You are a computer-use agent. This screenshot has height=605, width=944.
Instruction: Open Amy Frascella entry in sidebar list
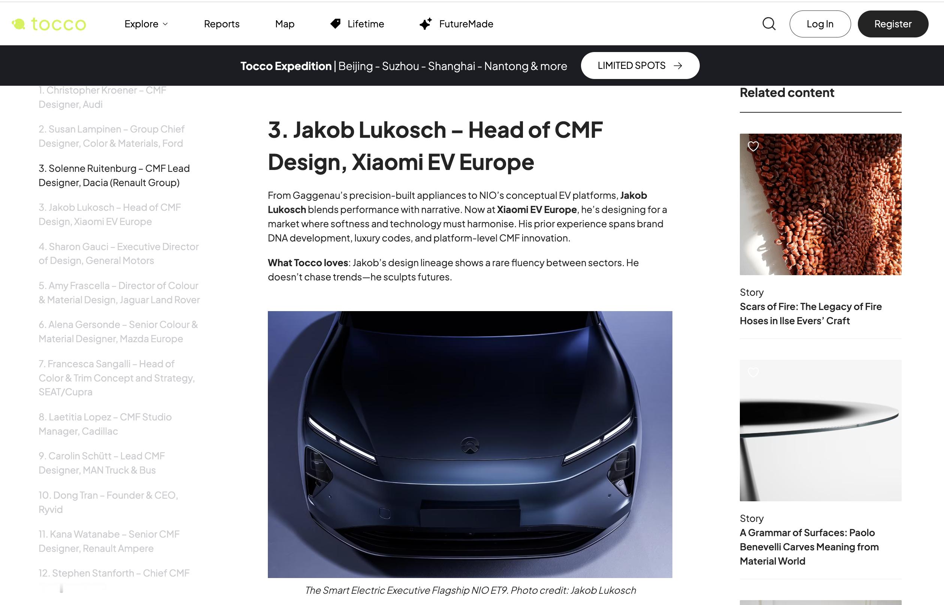(x=119, y=293)
